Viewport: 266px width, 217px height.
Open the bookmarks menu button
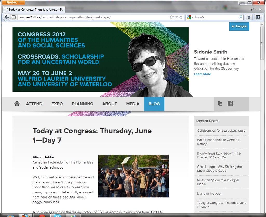259,17
